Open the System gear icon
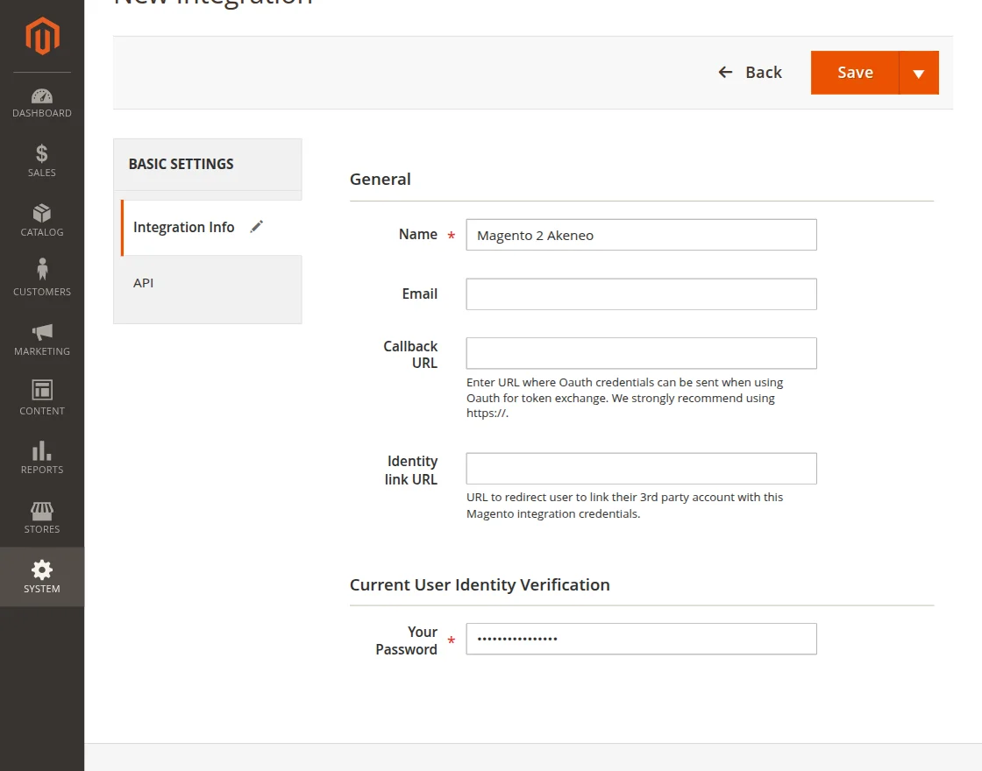This screenshot has height=771, width=982. click(x=42, y=570)
